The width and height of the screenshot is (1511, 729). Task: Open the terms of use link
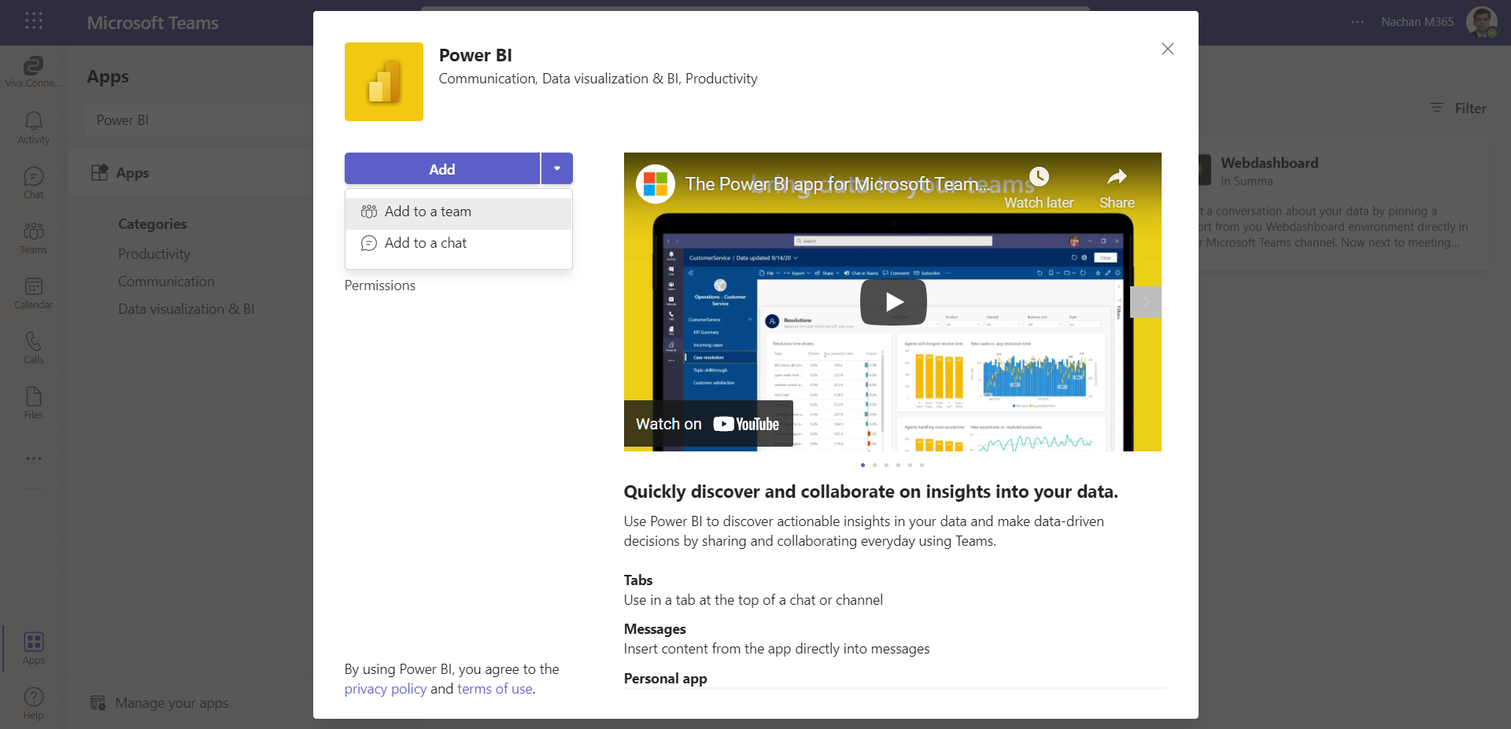[494, 689]
